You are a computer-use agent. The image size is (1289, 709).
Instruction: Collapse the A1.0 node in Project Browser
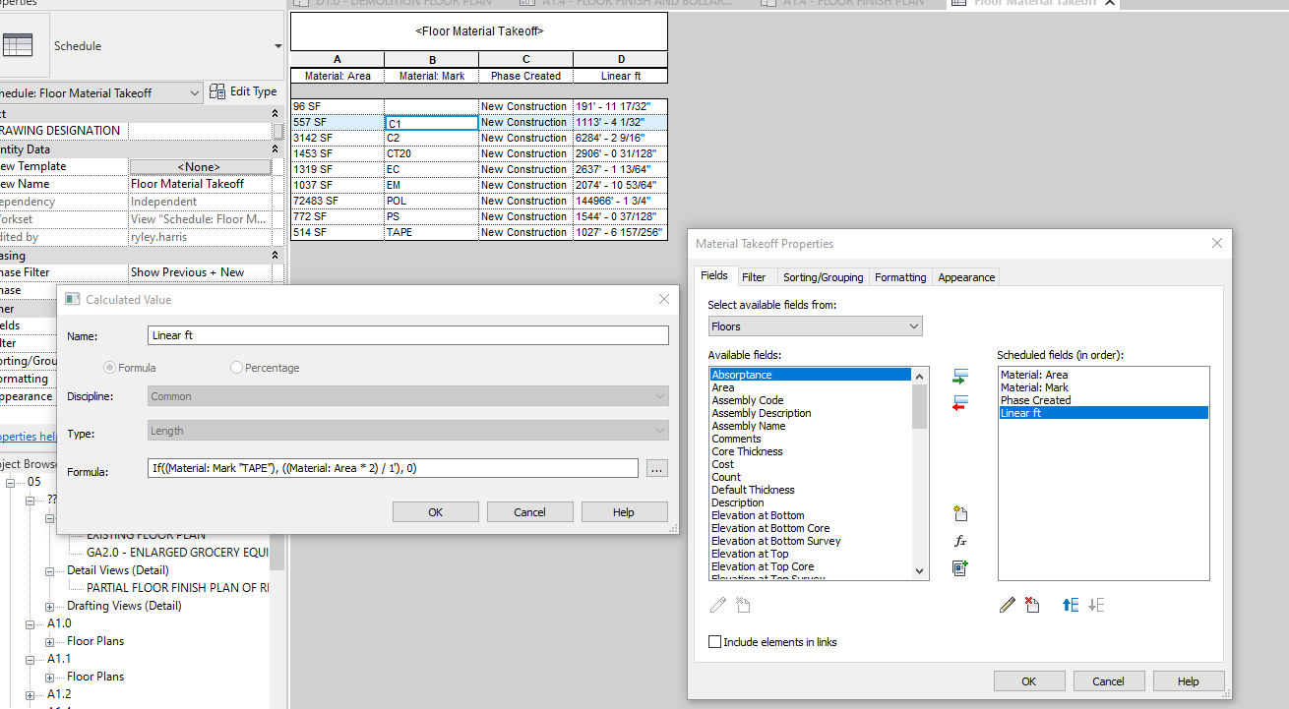32,623
